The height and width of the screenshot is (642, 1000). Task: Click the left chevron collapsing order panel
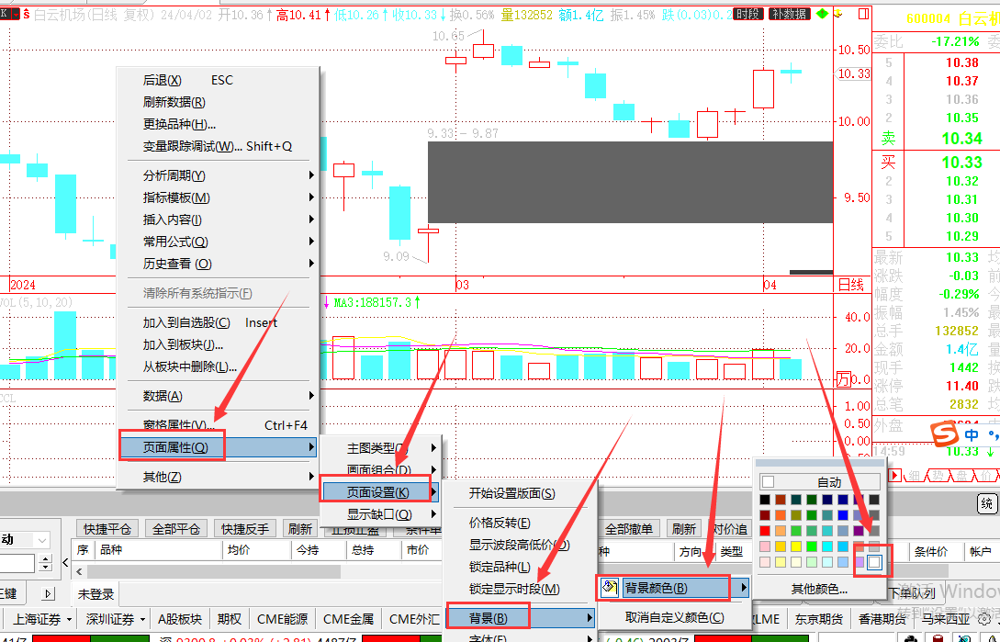pos(66,562)
